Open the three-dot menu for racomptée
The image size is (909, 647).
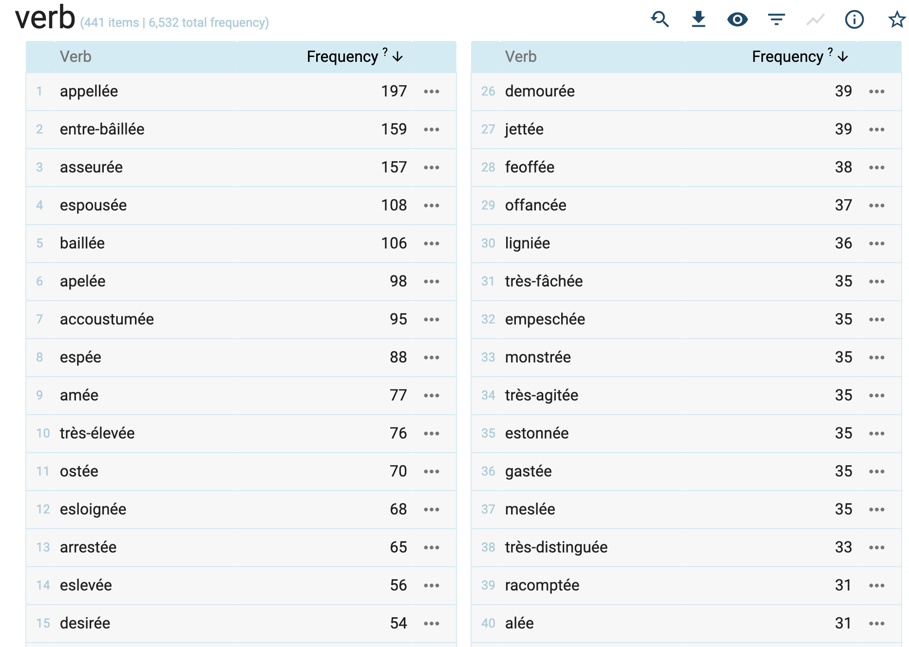877,586
